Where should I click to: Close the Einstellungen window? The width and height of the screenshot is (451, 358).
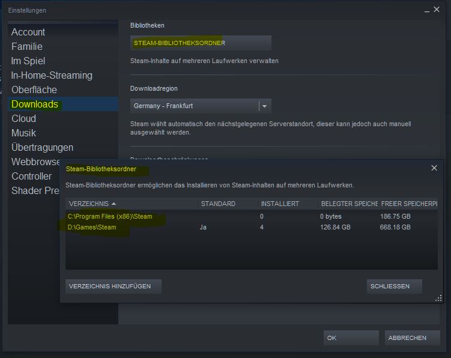437,10
